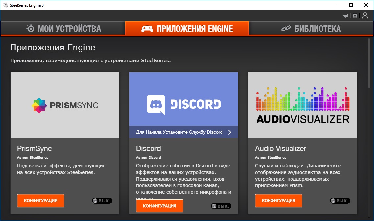Open PrismSync КОНФИГУРАЦИЯ button
Image resolution: width=374 pixels, height=221 pixels.
pyautogui.click(x=40, y=201)
